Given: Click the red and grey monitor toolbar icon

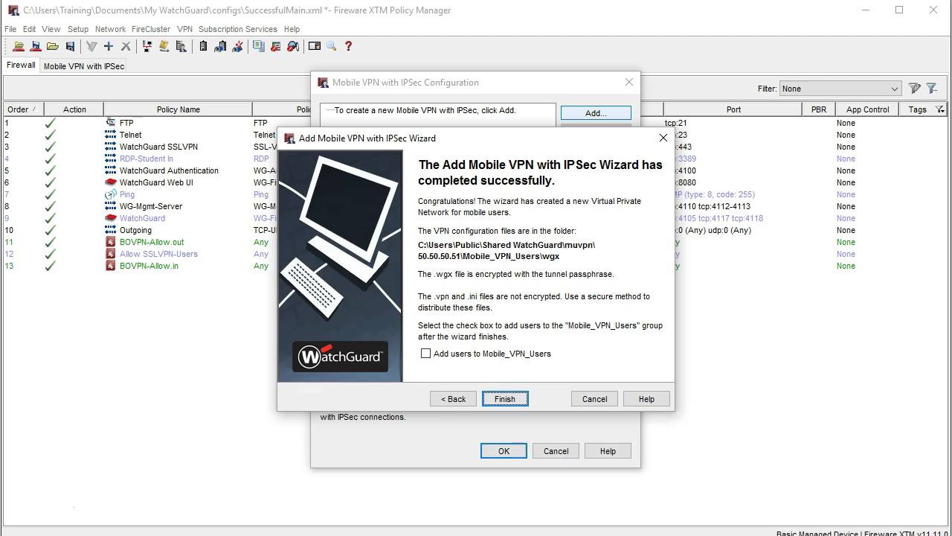Looking at the screenshot, I should click(276, 46).
